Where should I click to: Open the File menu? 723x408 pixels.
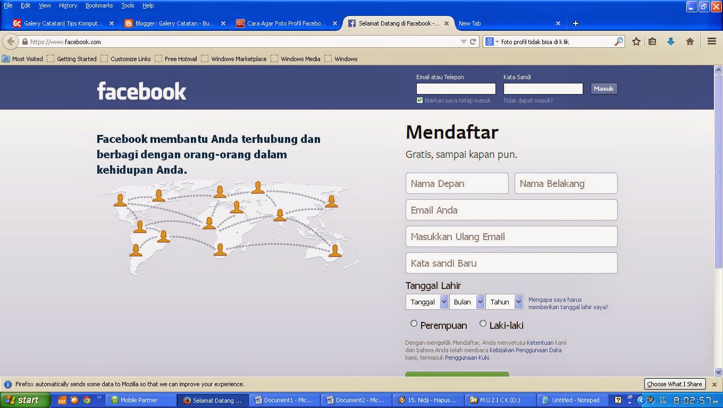8,5
